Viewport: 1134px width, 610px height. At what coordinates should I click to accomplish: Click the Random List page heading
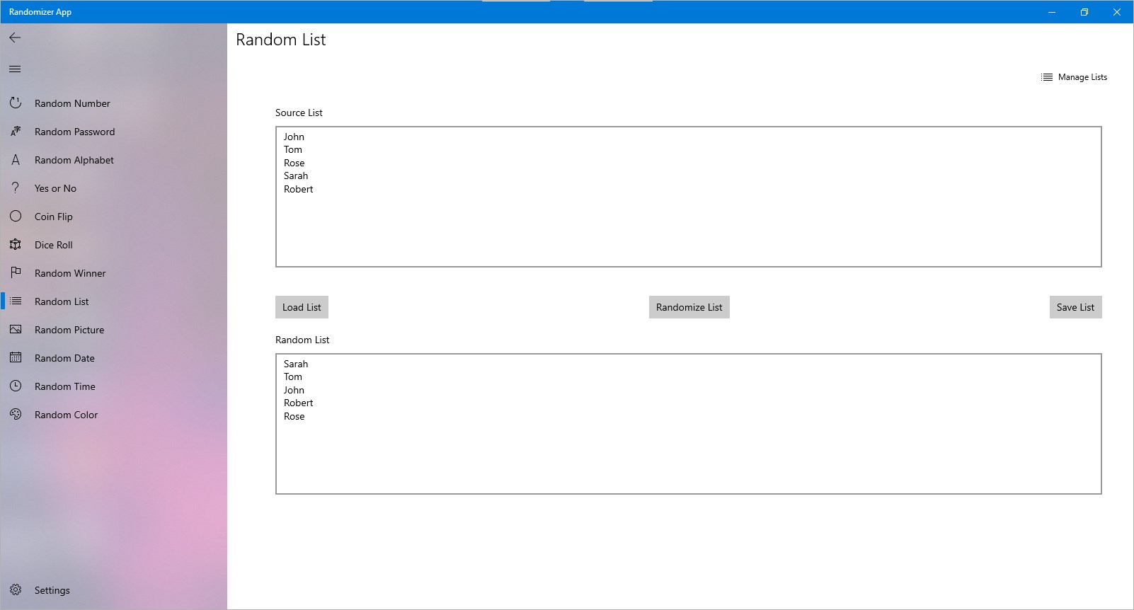pos(281,40)
